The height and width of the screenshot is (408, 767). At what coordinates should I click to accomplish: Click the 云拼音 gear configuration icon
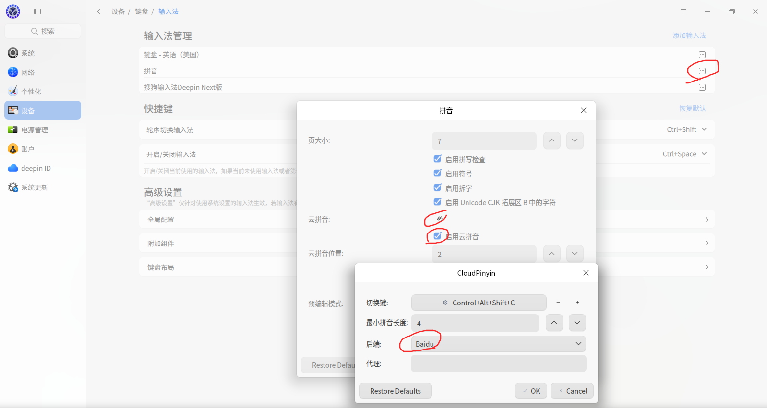[x=440, y=219]
